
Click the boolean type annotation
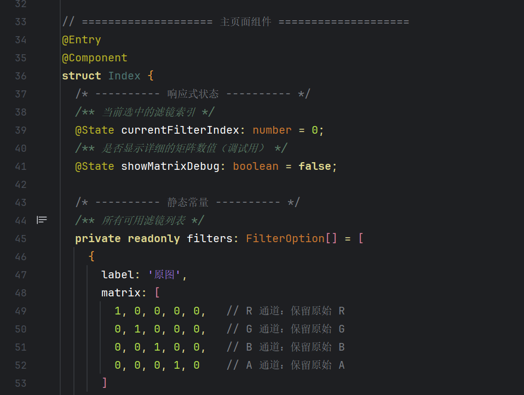point(256,166)
